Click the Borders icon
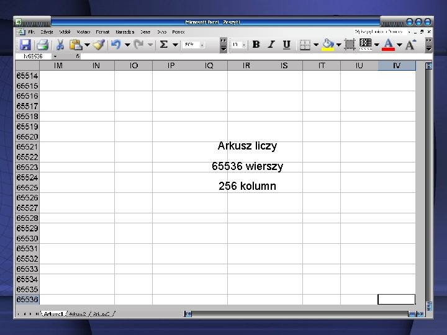447x335 pixels. click(305, 45)
